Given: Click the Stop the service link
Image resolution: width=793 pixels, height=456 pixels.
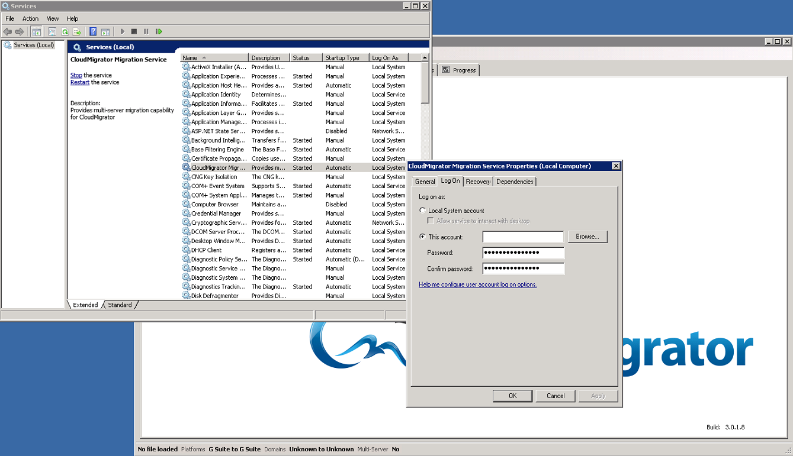Looking at the screenshot, I should (76, 75).
